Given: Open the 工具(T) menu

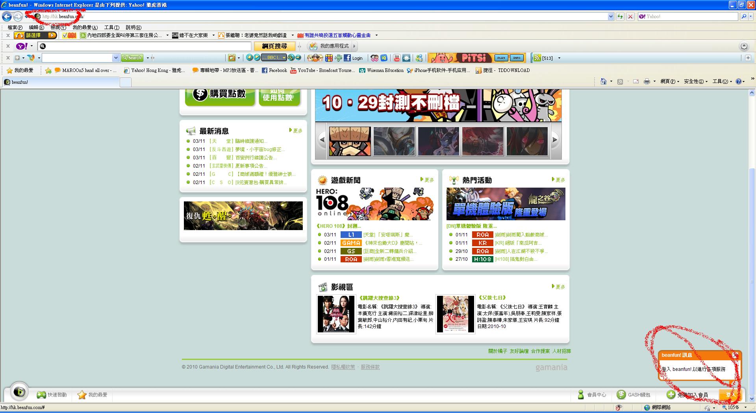Looking at the screenshot, I should pyautogui.click(x=111, y=27).
